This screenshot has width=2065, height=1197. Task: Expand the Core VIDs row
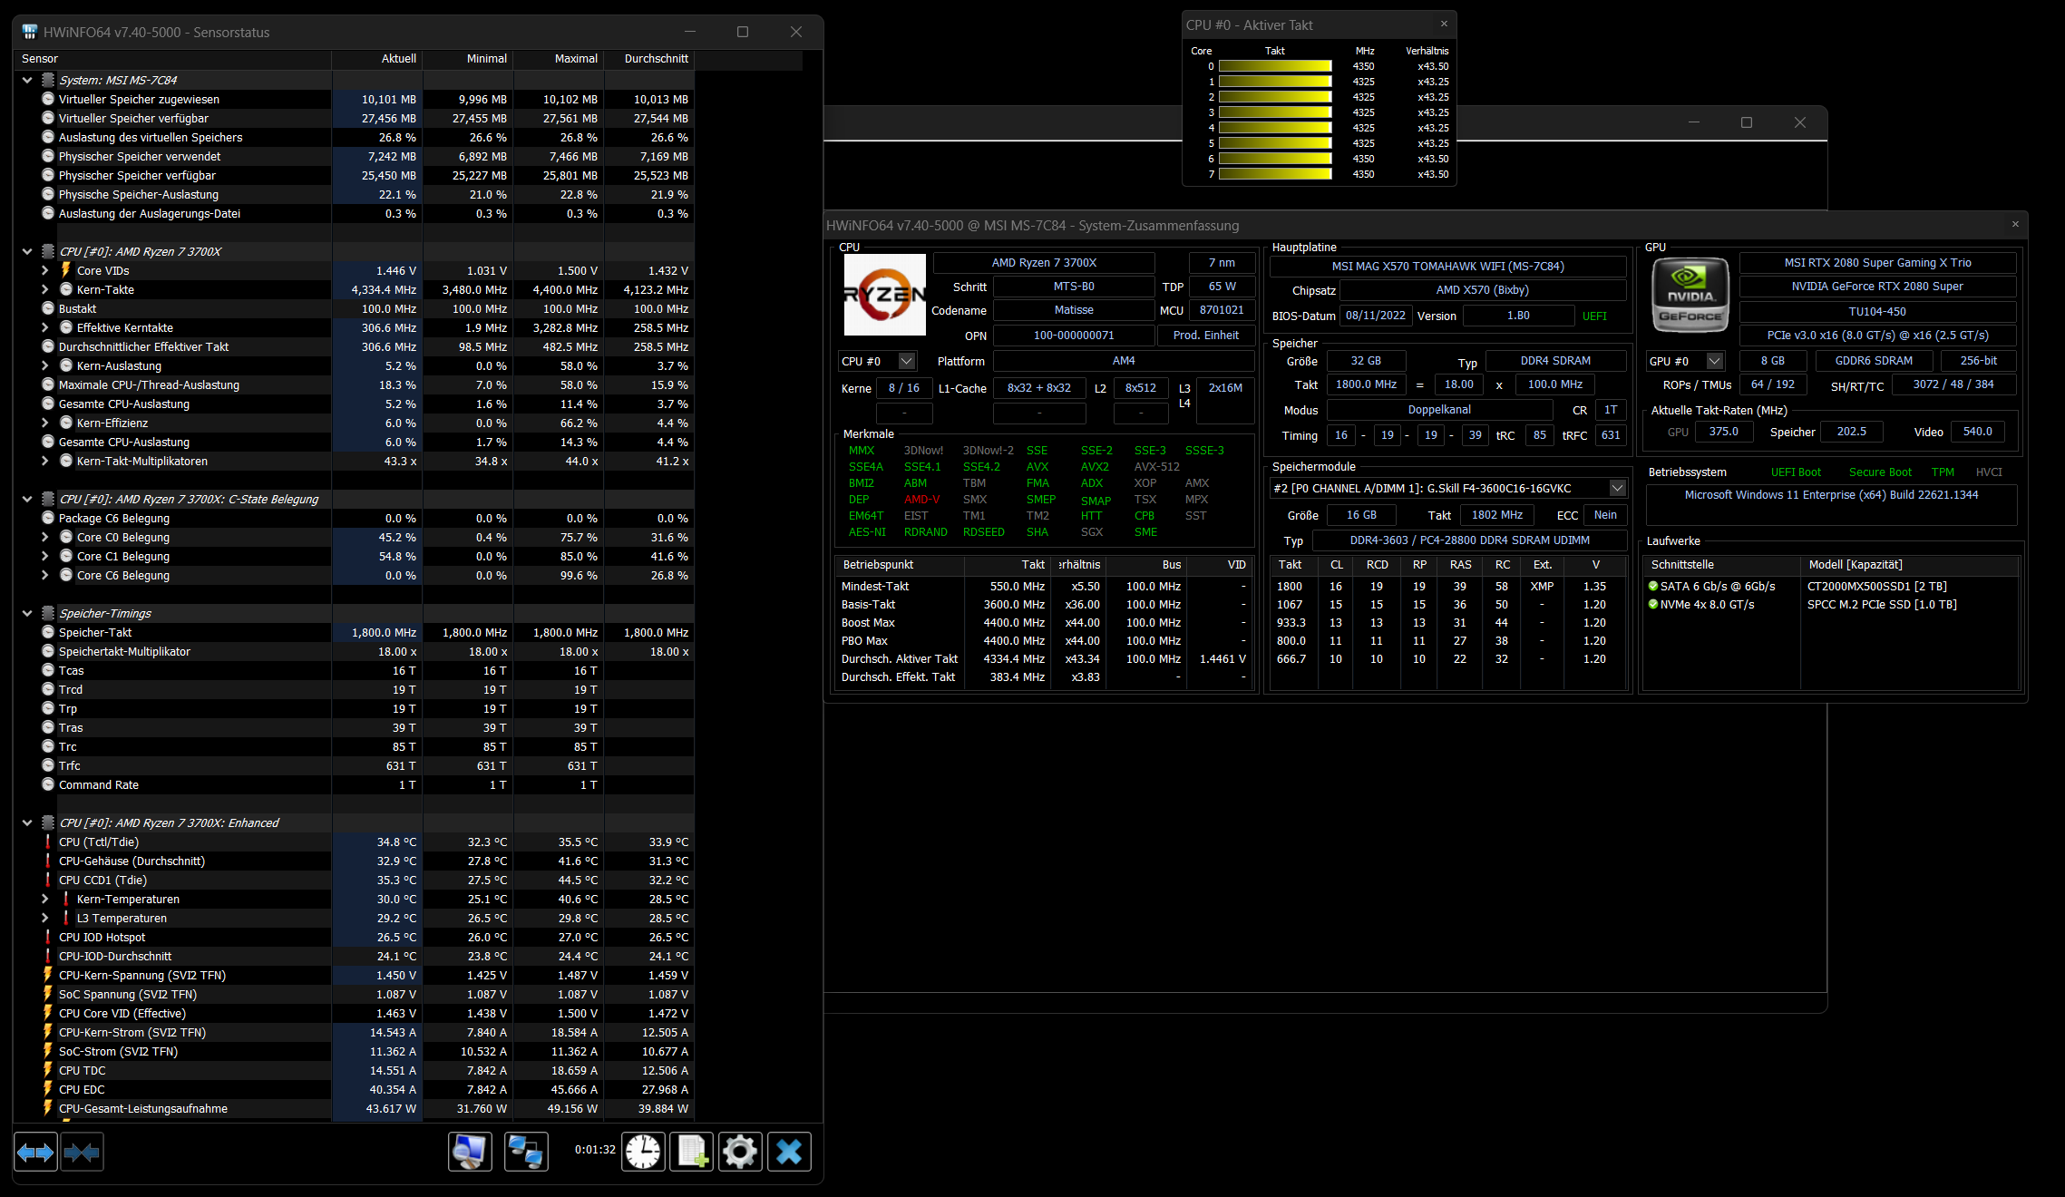click(x=45, y=270)
